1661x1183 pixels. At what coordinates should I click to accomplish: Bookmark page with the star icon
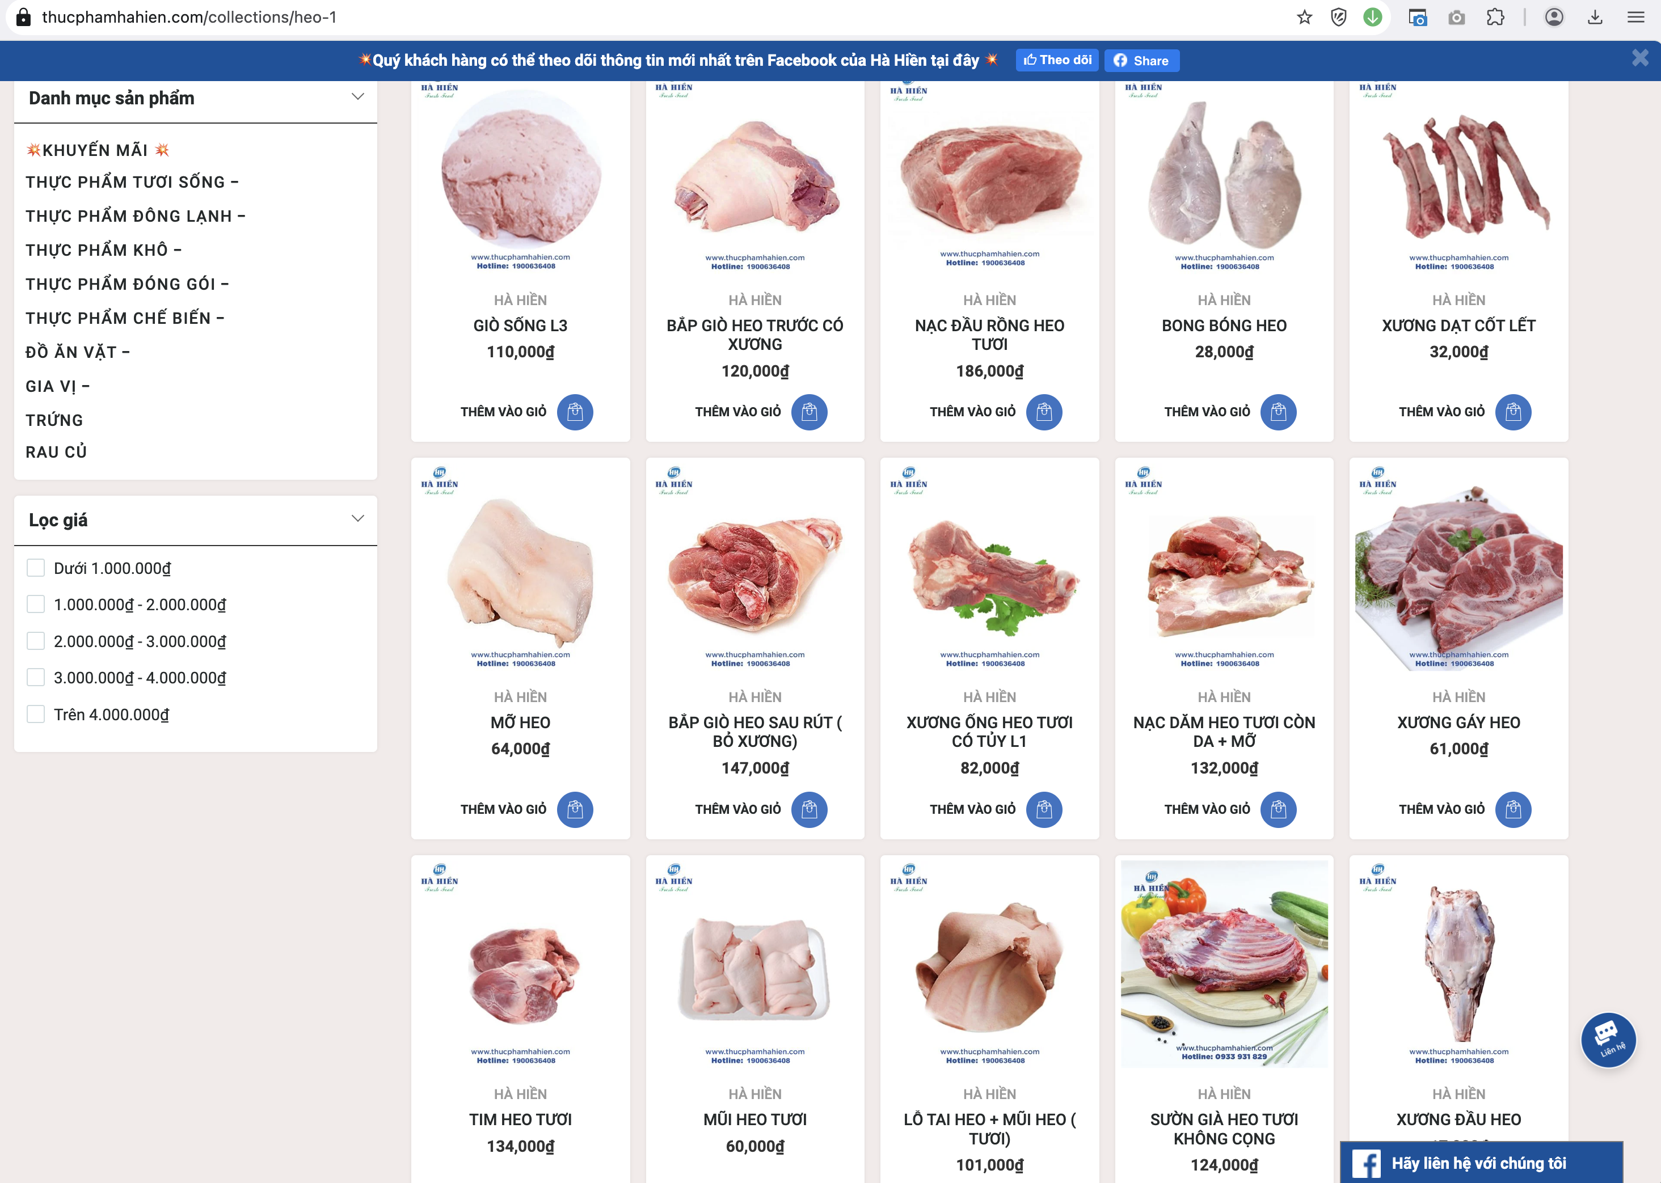(1304, 18)
